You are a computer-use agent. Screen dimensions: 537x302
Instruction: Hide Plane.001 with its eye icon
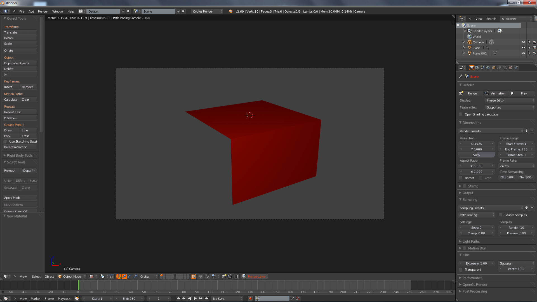(x=523, y=53)
